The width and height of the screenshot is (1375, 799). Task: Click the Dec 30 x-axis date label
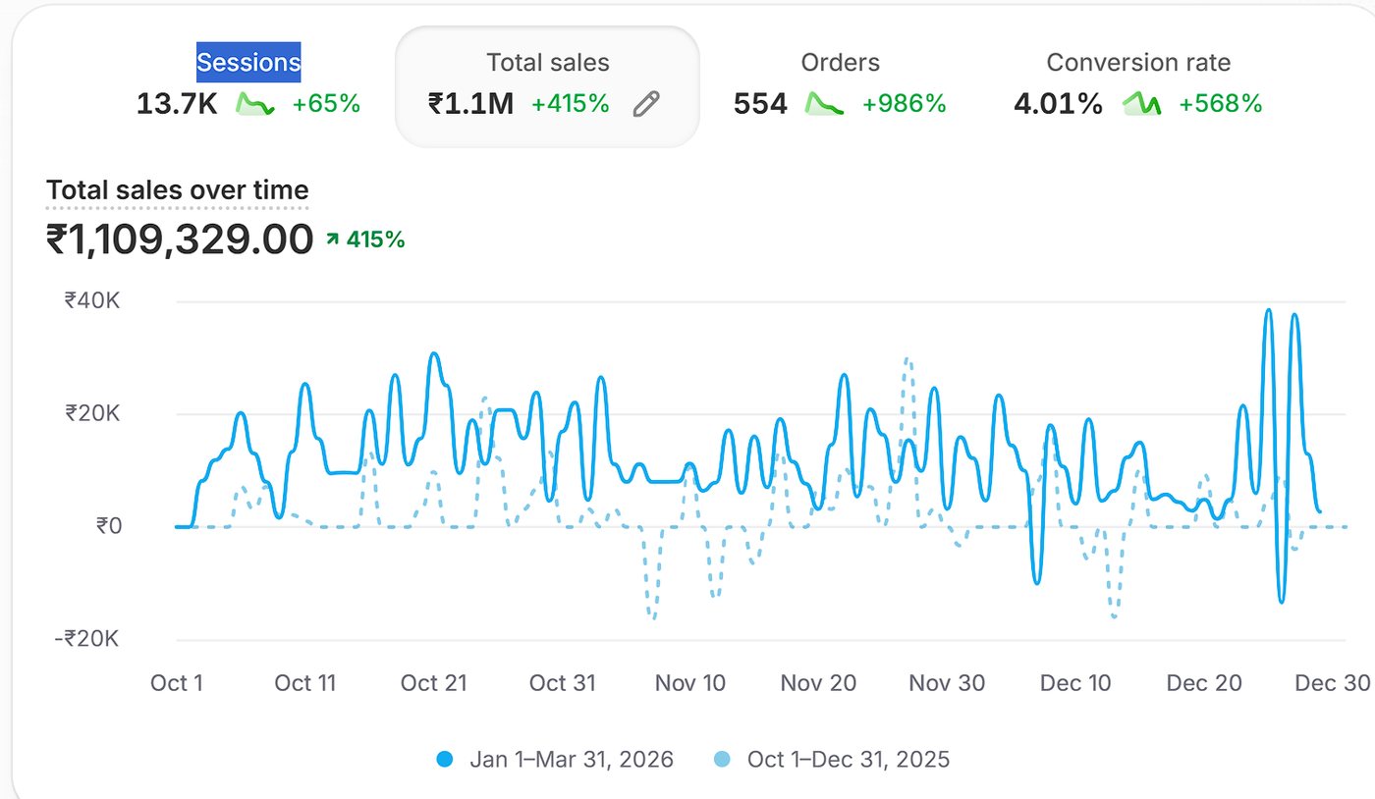coord(1332,683)
